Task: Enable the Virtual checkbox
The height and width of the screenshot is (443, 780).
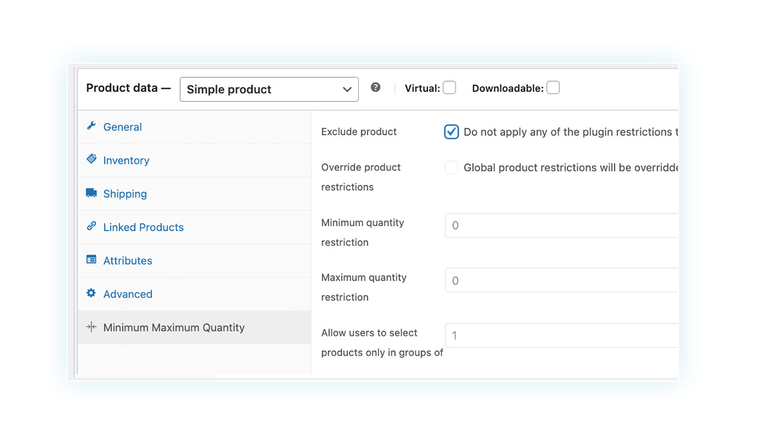Action: [449, 88]
